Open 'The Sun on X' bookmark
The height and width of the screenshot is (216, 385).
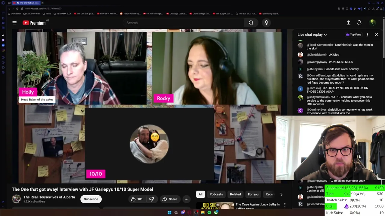[x=246, y=13]
